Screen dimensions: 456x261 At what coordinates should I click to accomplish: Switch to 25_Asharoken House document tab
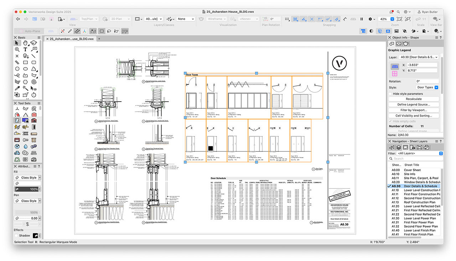coord(71,39)
